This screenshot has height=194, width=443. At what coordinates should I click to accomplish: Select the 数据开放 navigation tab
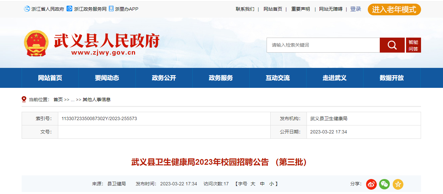point(391,78)
